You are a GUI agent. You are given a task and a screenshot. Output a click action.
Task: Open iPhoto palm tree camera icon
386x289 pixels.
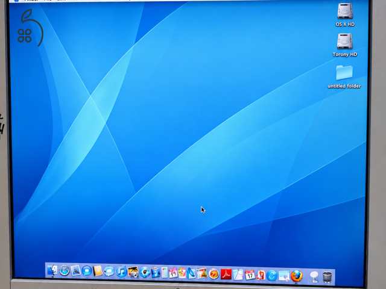pos(133,272)
